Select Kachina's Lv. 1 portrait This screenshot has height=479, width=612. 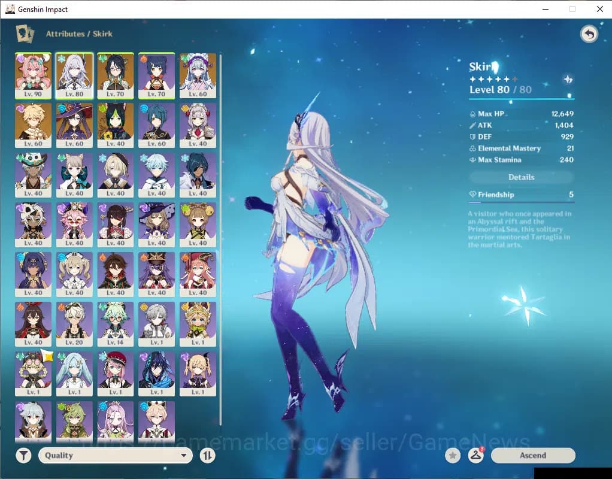click(x=198, y=324)
